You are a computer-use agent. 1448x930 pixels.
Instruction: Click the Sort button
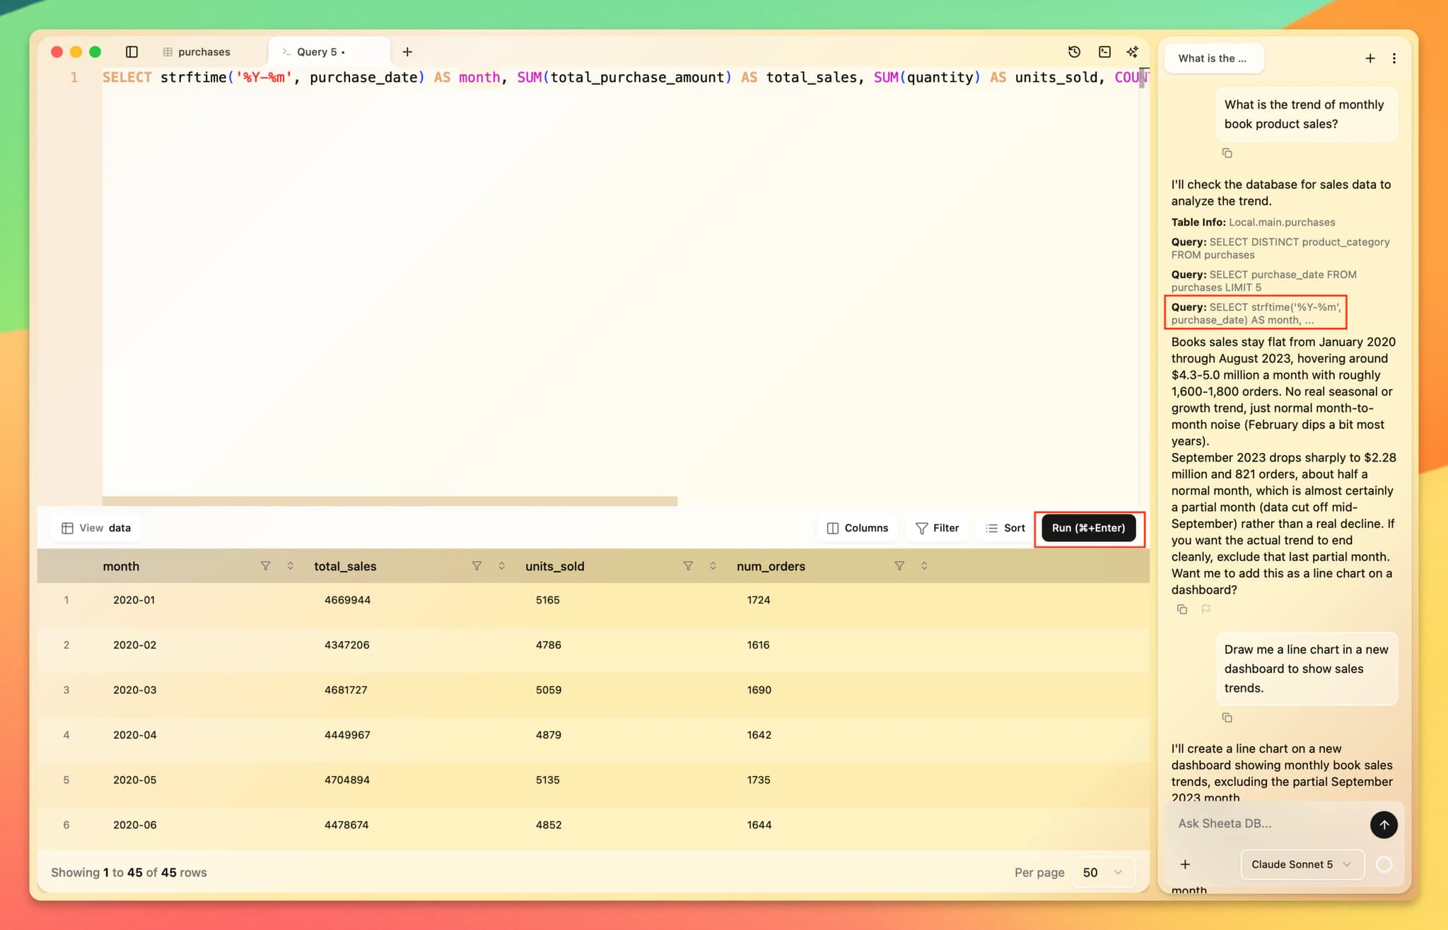coord(1005,528)
